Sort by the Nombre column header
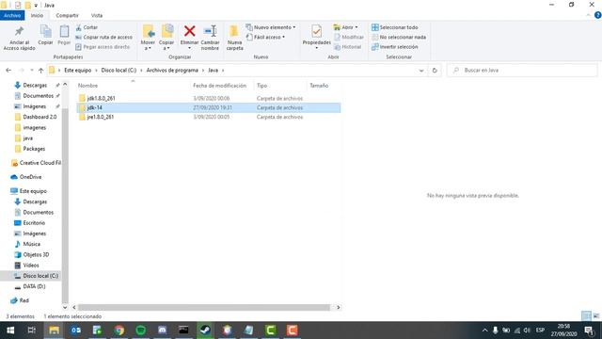Viewport: 602px width, 339px height. [87, 86]
